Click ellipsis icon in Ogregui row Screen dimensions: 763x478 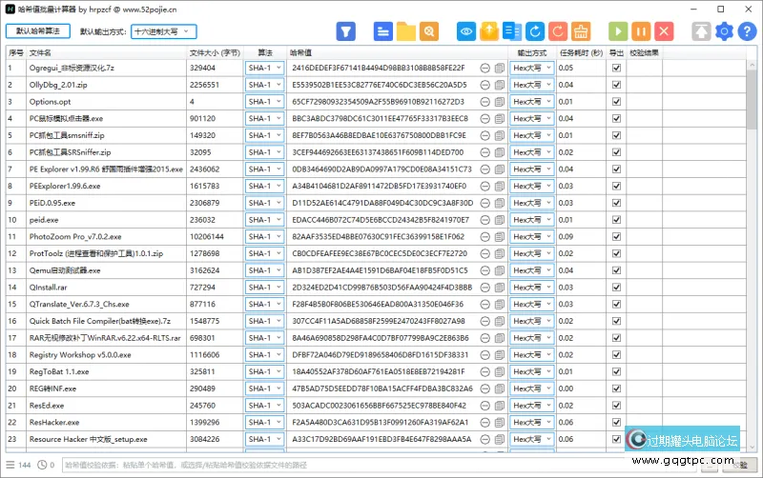[x=485, y=68]
